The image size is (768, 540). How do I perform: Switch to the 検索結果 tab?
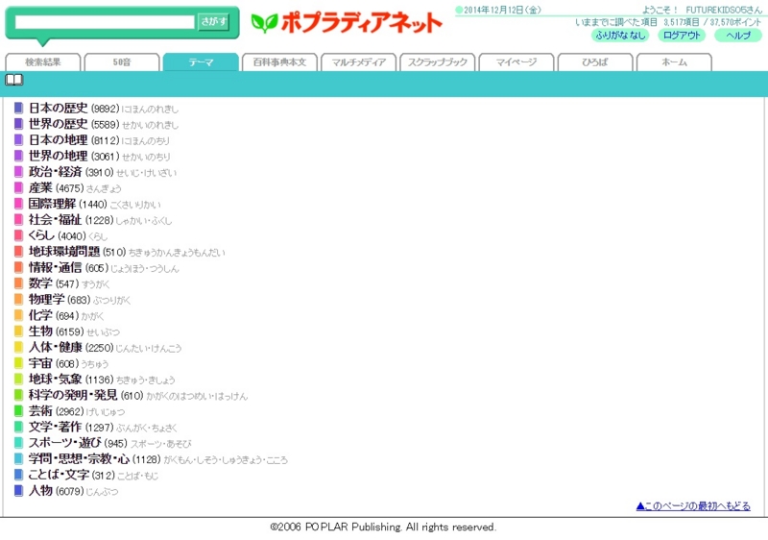[43, 62]
